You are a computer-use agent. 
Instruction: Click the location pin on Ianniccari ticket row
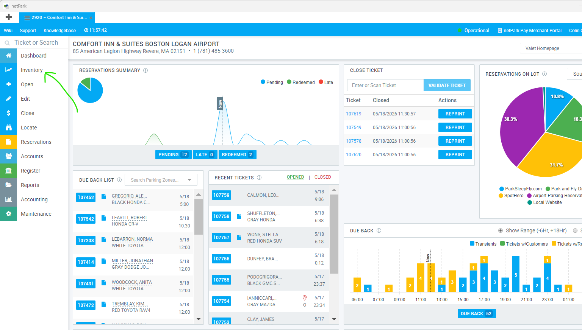click(x=305, y=298)
